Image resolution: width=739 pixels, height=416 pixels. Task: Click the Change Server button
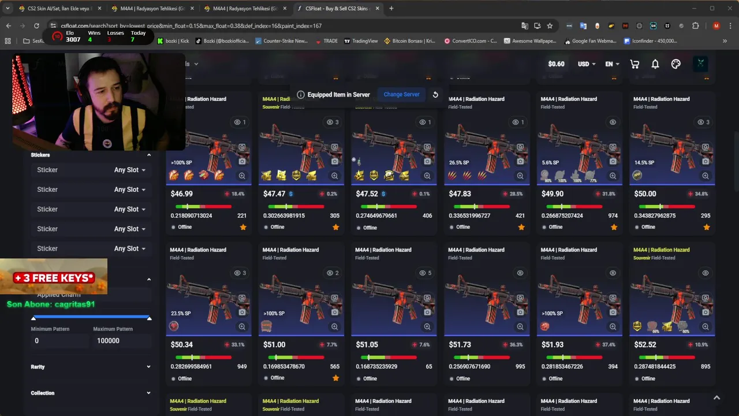401,95
